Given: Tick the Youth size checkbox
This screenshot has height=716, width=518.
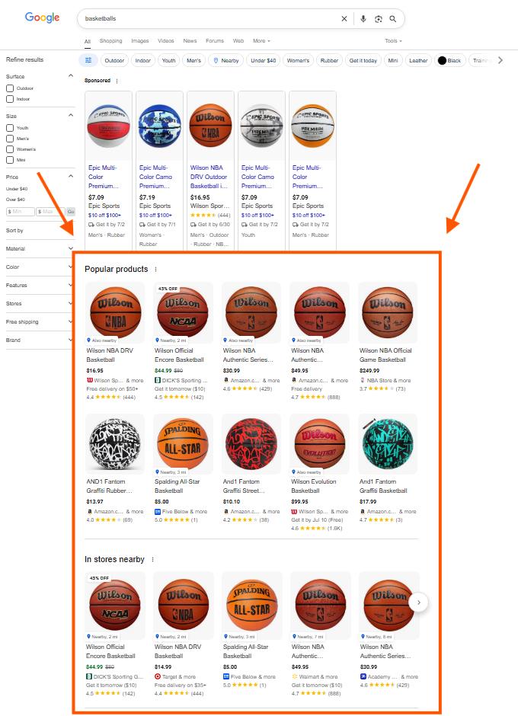Looking at the screenshot, I should [x=10, y=128].
